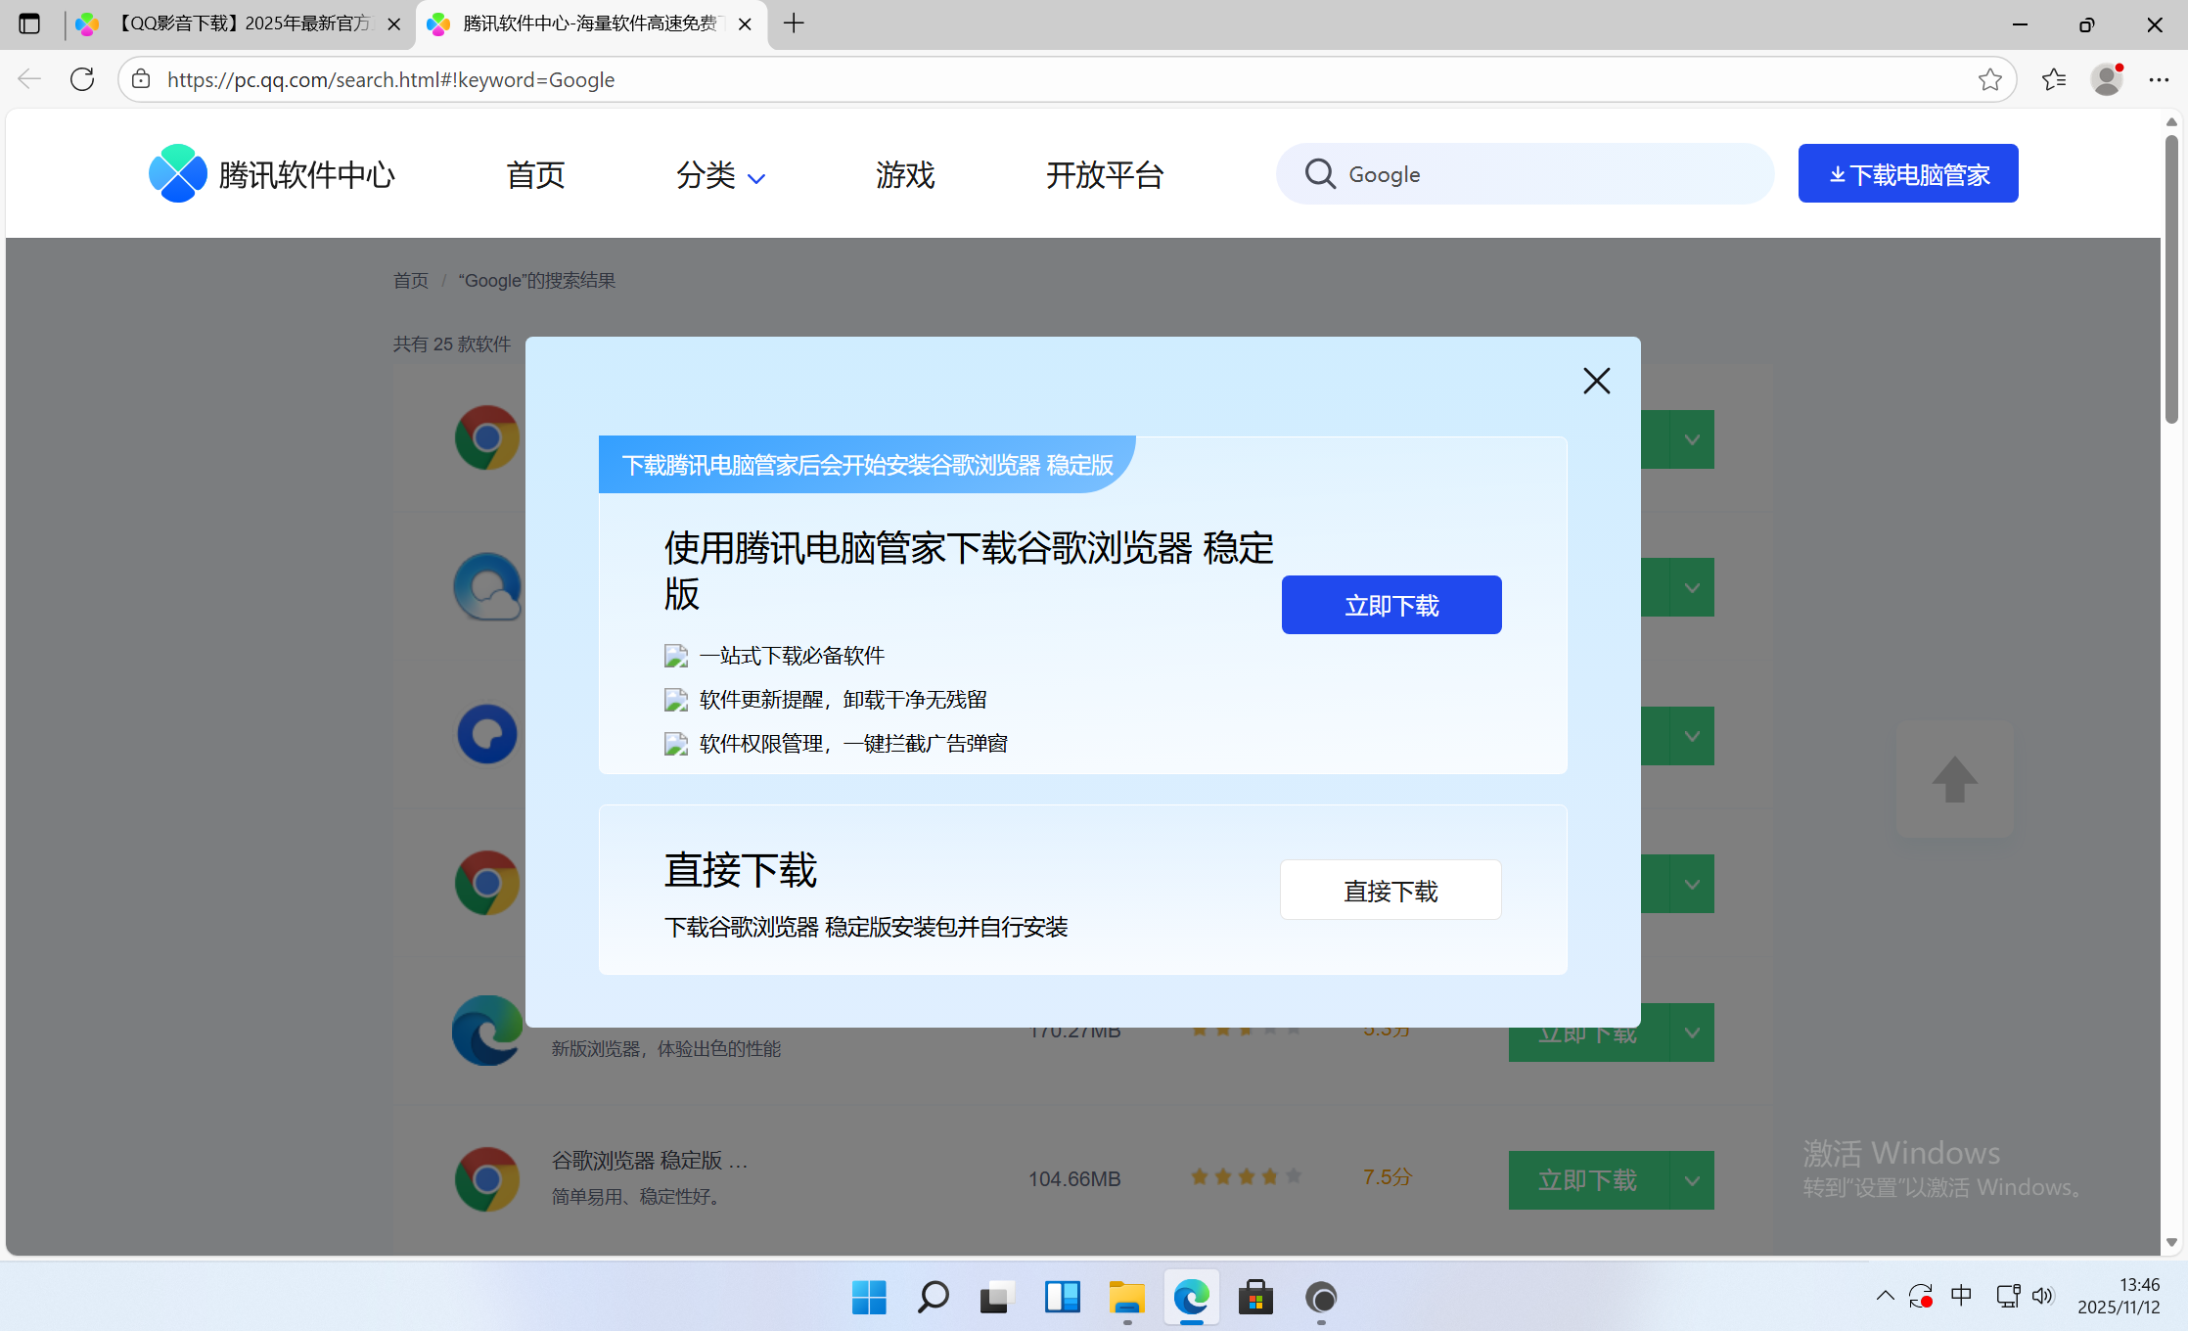Click the search magnifier icon beside Google
Viewport: 2188px width, 1331px height.
(x=1319, y=174)
